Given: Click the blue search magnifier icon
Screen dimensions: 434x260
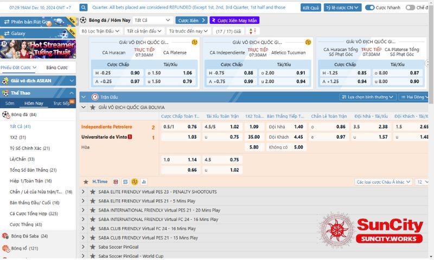Looking at the screenshot, I should click(x=84, y=8).
